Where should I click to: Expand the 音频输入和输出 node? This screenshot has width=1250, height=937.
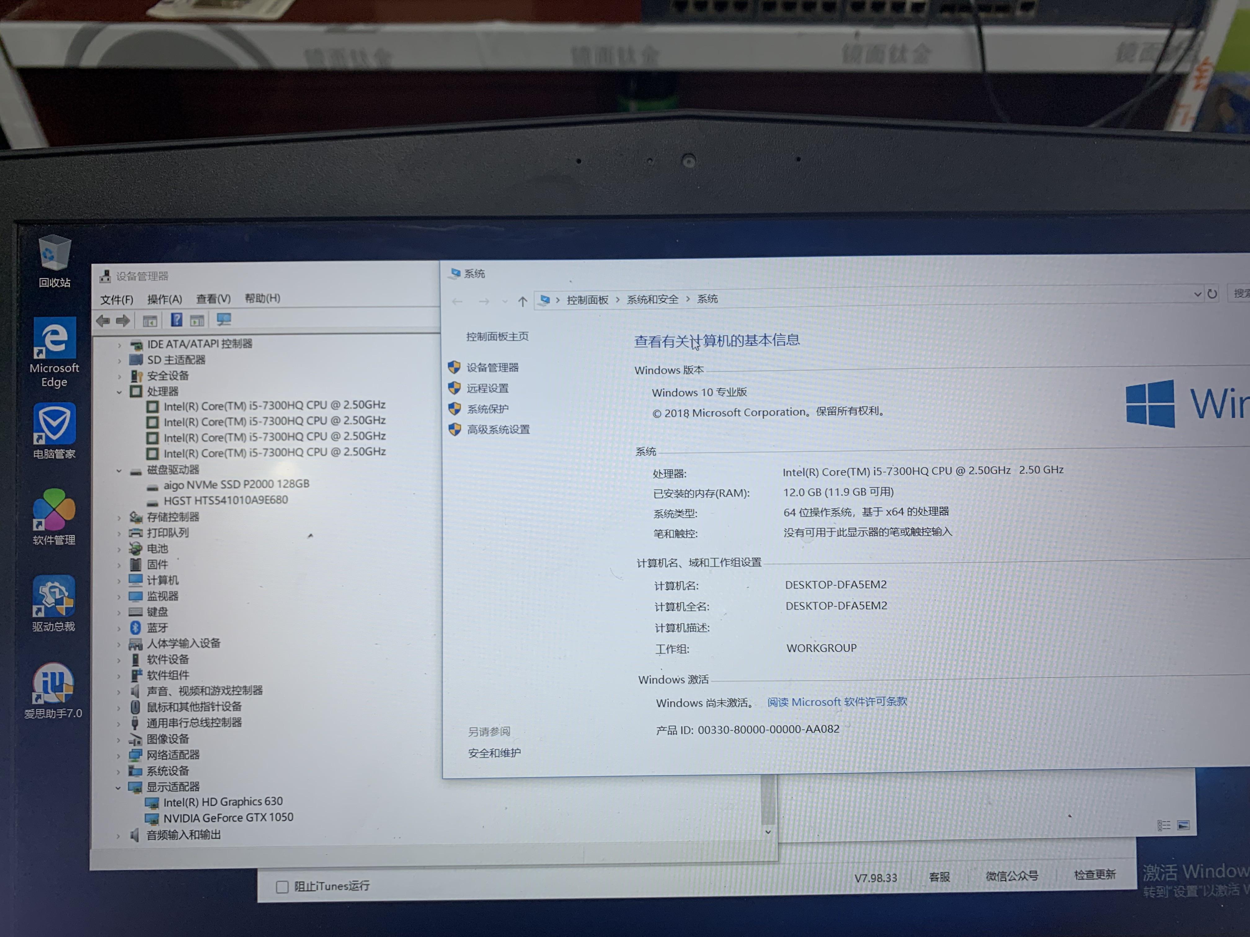point(117,835)
